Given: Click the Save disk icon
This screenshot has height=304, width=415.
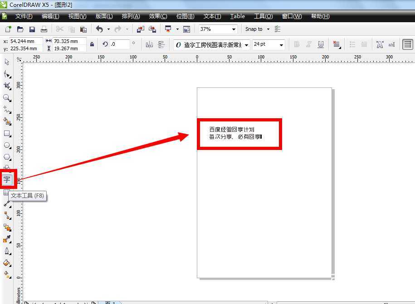Looking at the screenshot, I should 32,29.
